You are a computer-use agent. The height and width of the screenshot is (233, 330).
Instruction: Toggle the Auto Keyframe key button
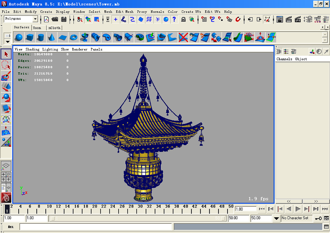tap(318, 218)
